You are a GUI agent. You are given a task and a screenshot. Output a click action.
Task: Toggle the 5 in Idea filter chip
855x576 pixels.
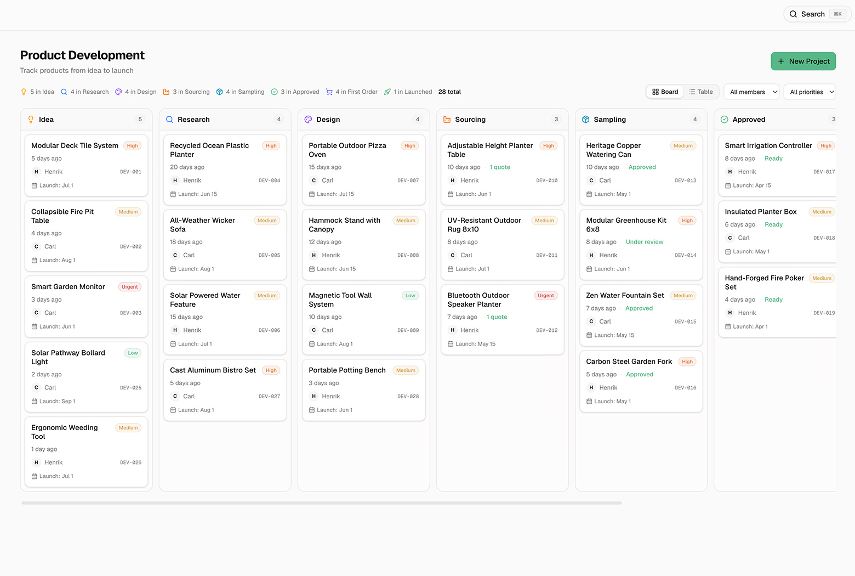pos(37,92)
